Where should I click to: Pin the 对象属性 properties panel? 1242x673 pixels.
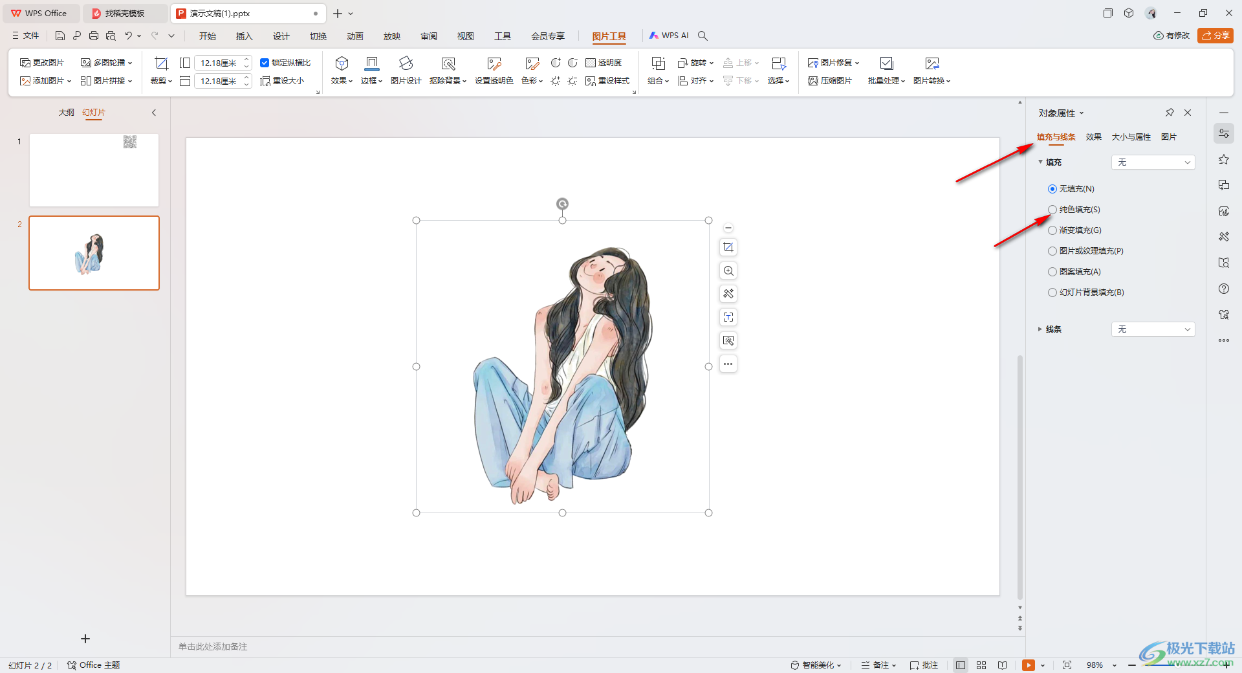[x=1170, y=113]
